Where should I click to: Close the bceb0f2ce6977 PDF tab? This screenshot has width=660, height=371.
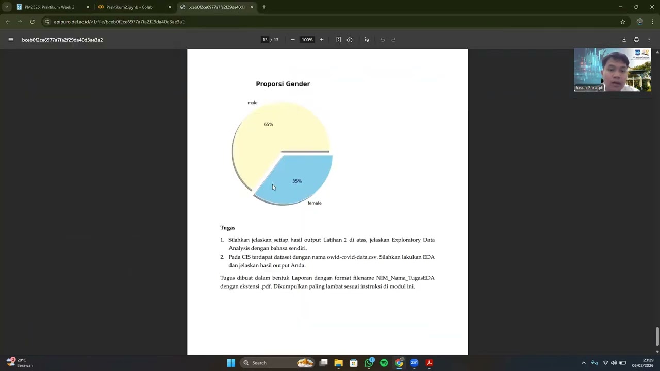pos(252,7)
